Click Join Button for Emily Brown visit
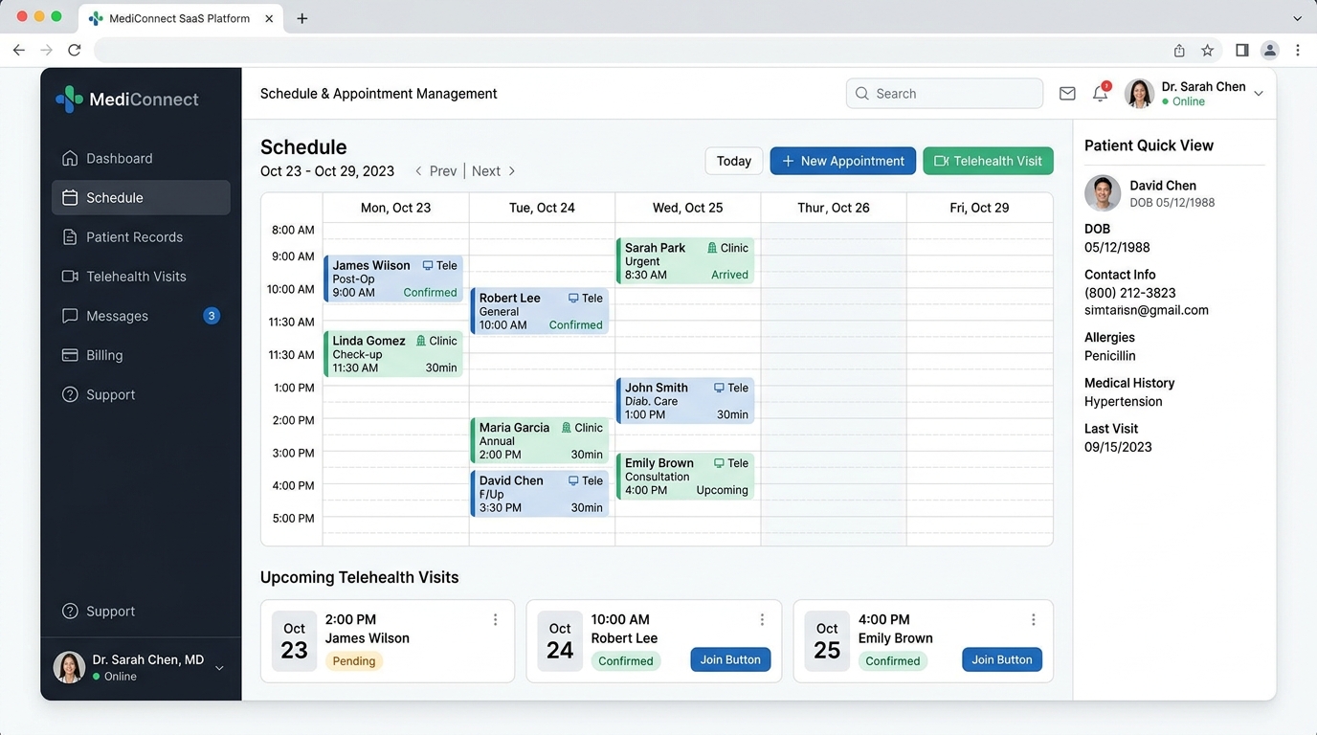Image resolution: width=1317 pixels, height=735 pixels. 1002,659
